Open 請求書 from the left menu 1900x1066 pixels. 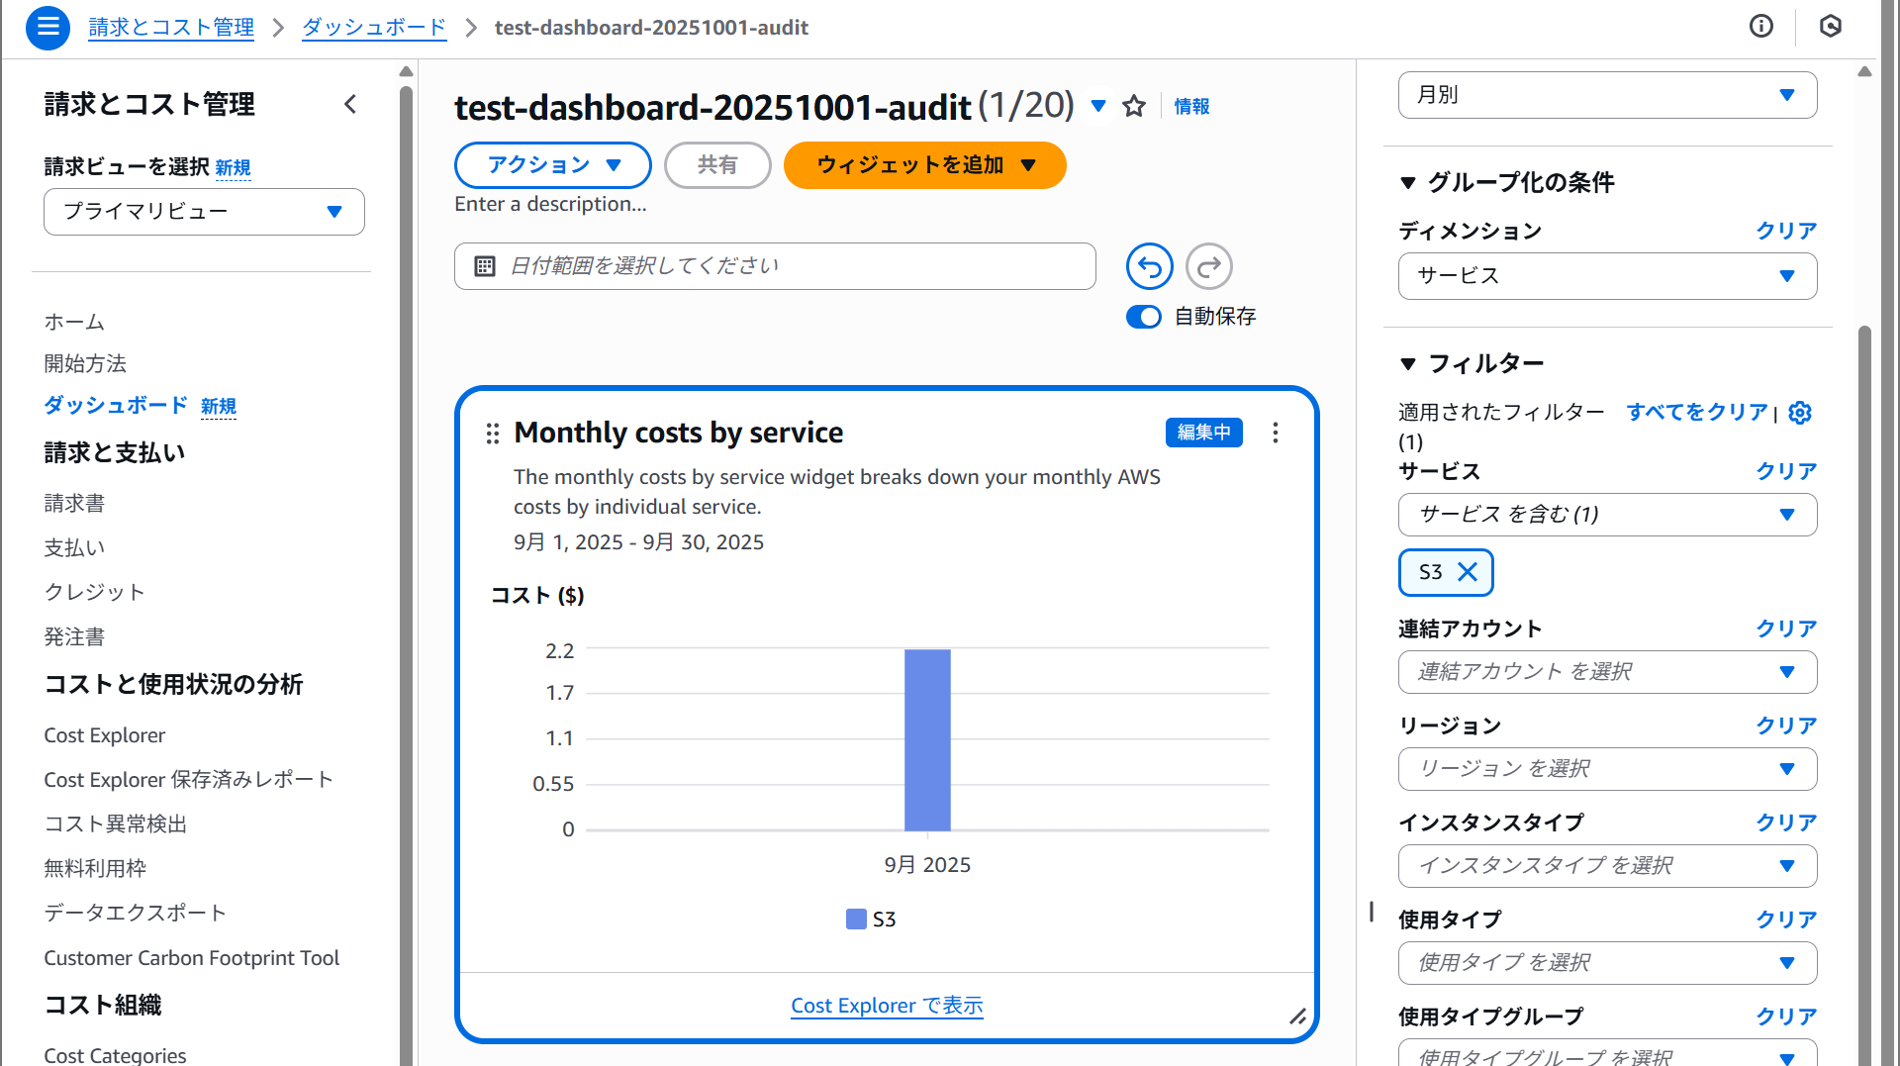click(x=74, y=503)
